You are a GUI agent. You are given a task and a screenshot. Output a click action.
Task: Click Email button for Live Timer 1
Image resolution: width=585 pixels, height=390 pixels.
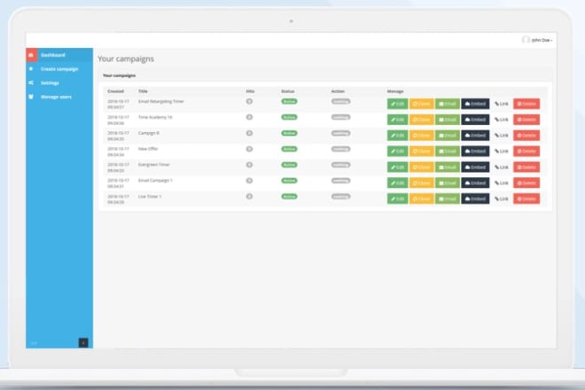pos(448,199)
